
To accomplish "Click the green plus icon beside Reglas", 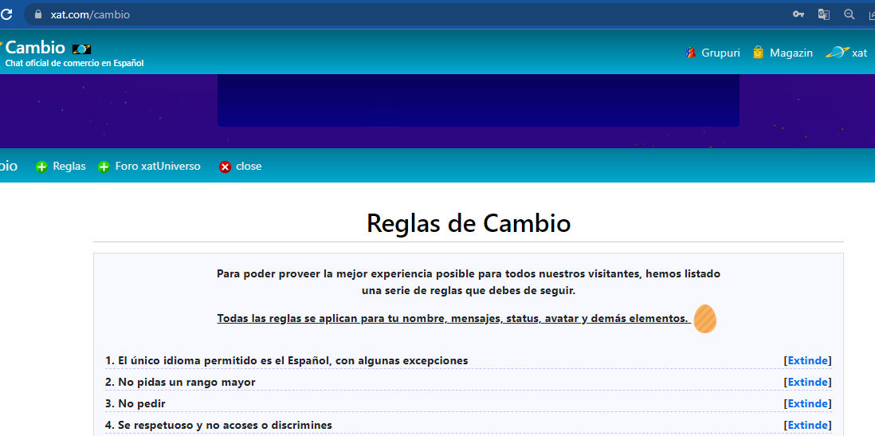I will 41,167.
